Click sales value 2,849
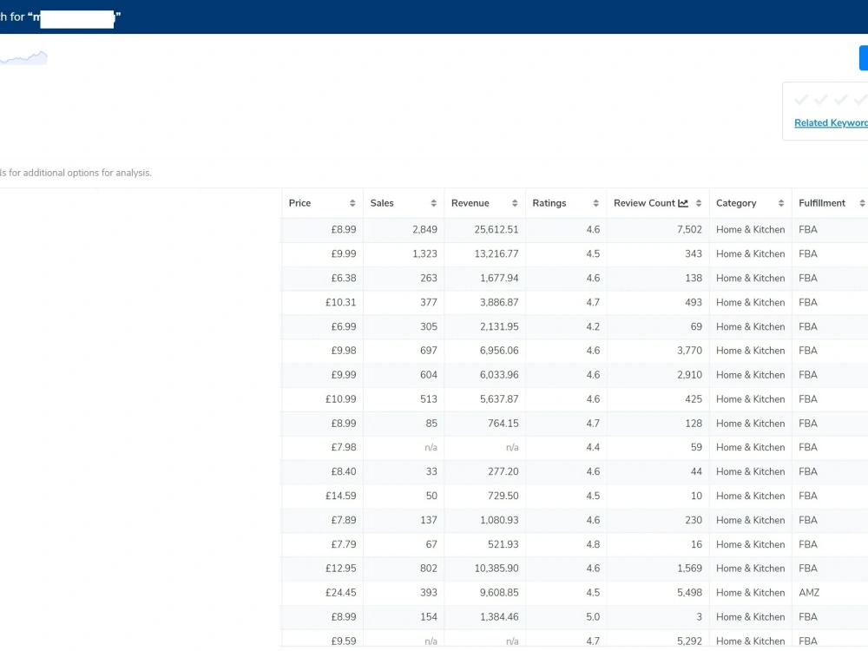Image resolution: width=868 pixels, height=651 pixels. 424,230
